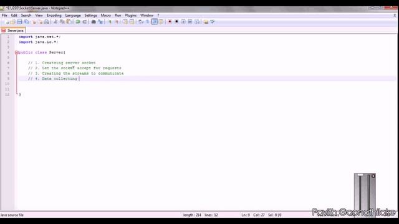Click Run Macro Multiple Times icon
Image resolution: width=399 pixels, height=224 pixels.
(190, 22)
